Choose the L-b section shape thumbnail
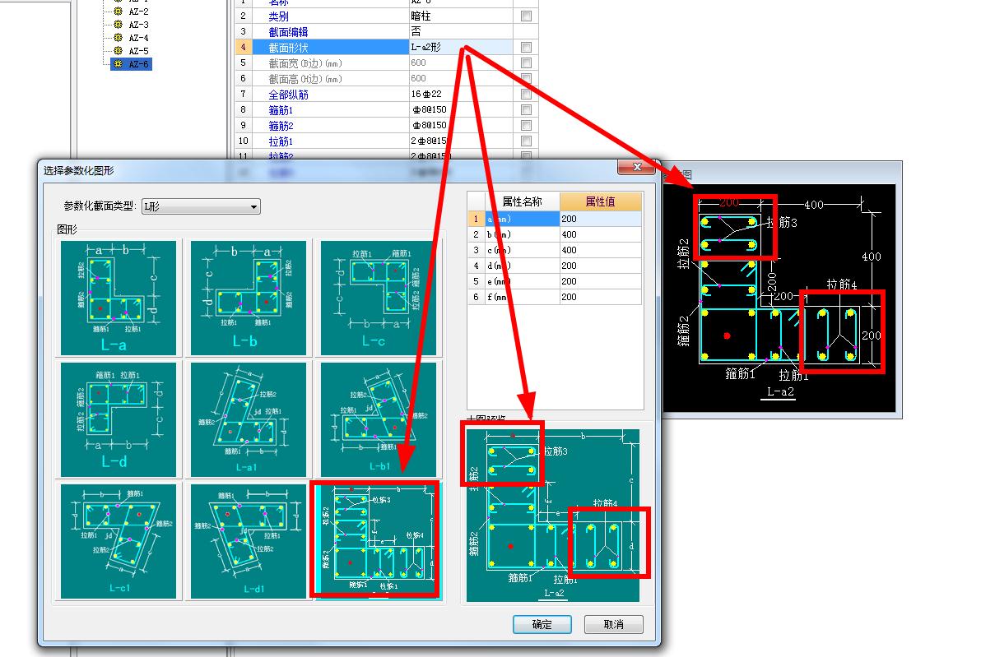Viewport: 981px width, 657px height. 249,298
